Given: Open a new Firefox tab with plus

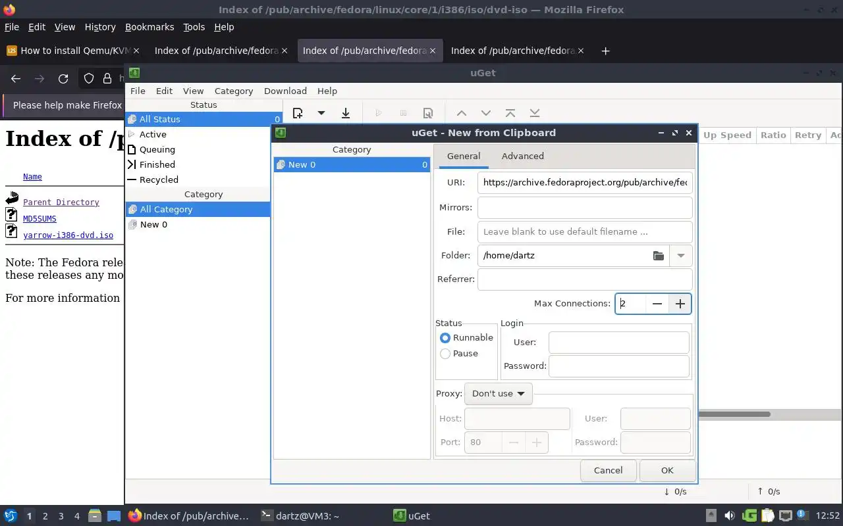Looking at the screenshot, I should tap(605, 51).
